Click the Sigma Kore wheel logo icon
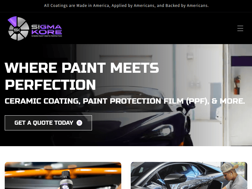The width and height of the screenshot is (252, 189). pyautogui.click(x=18, y=28)
